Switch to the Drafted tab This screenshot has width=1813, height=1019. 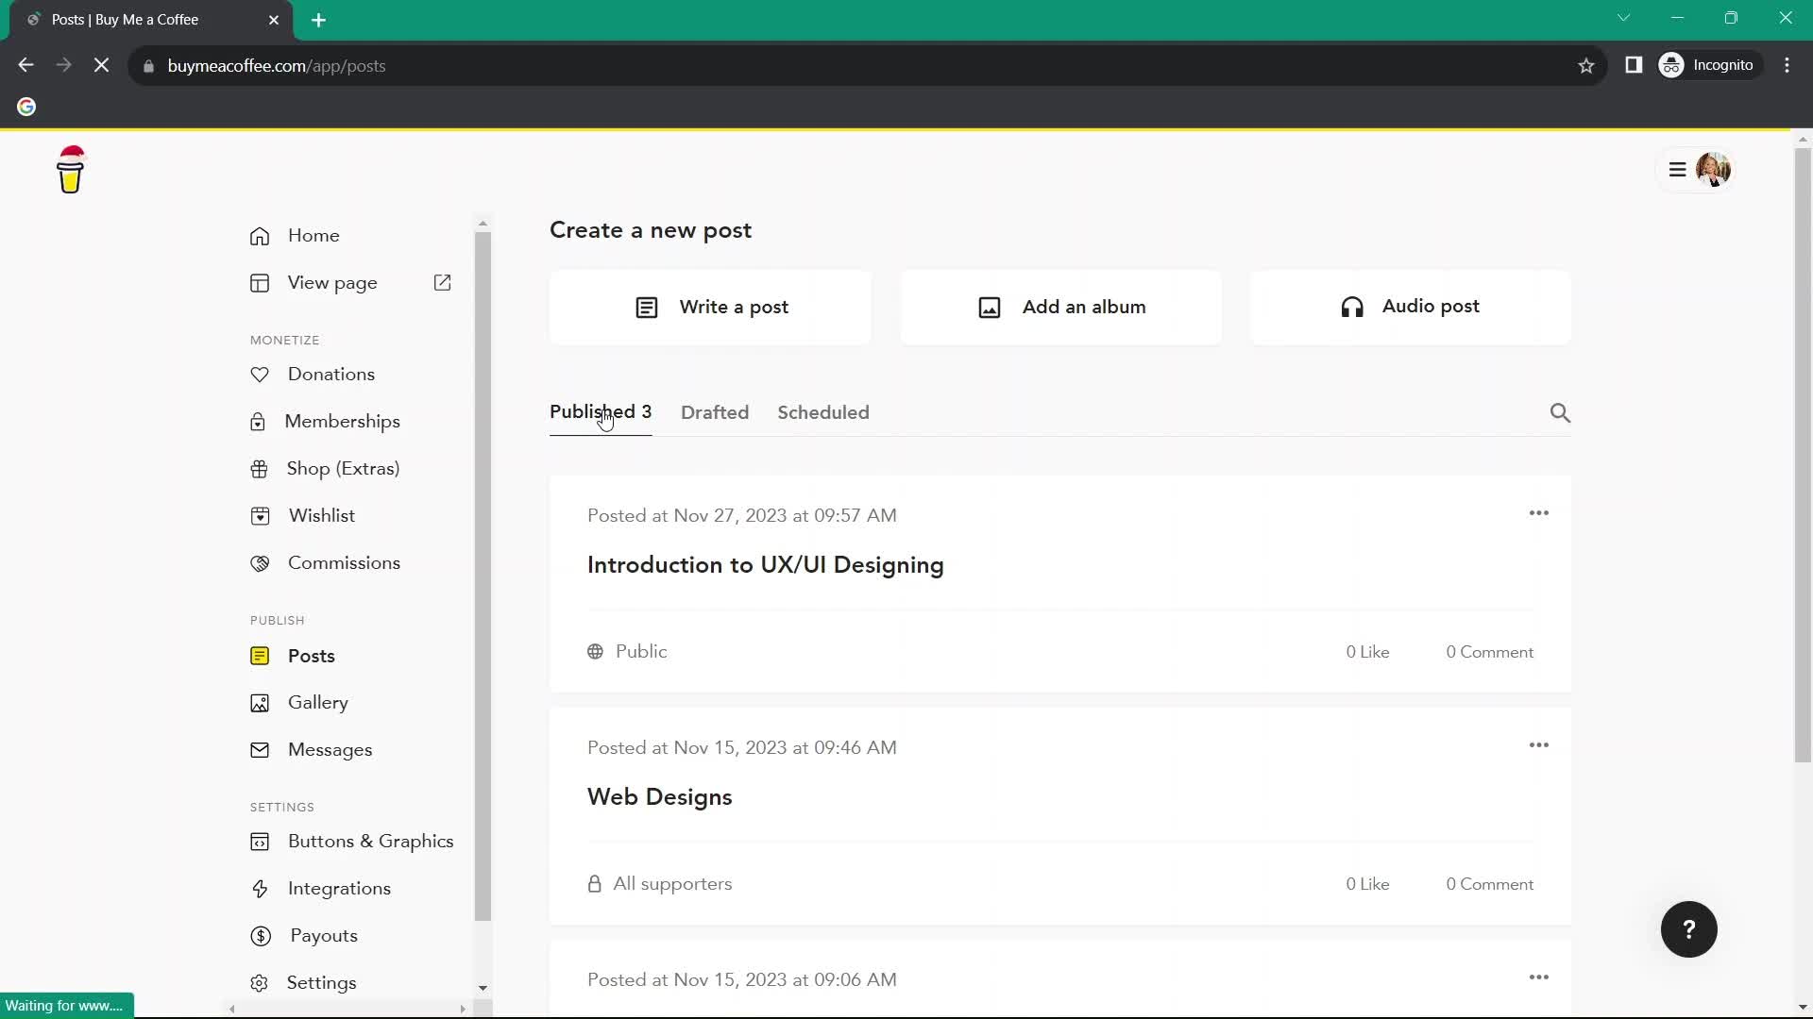click(x=715, y=411)
